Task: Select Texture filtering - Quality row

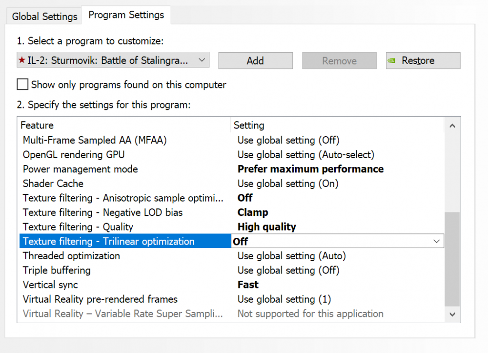Action: [78, 227]
